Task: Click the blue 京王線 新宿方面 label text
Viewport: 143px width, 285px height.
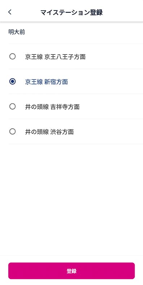Action: [46, 82]
